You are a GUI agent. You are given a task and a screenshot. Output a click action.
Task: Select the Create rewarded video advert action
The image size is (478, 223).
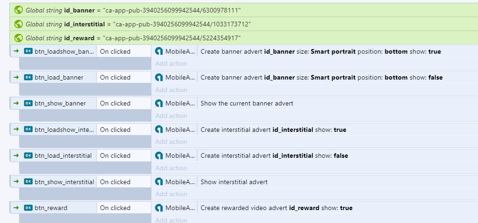(x=276, y=208)
